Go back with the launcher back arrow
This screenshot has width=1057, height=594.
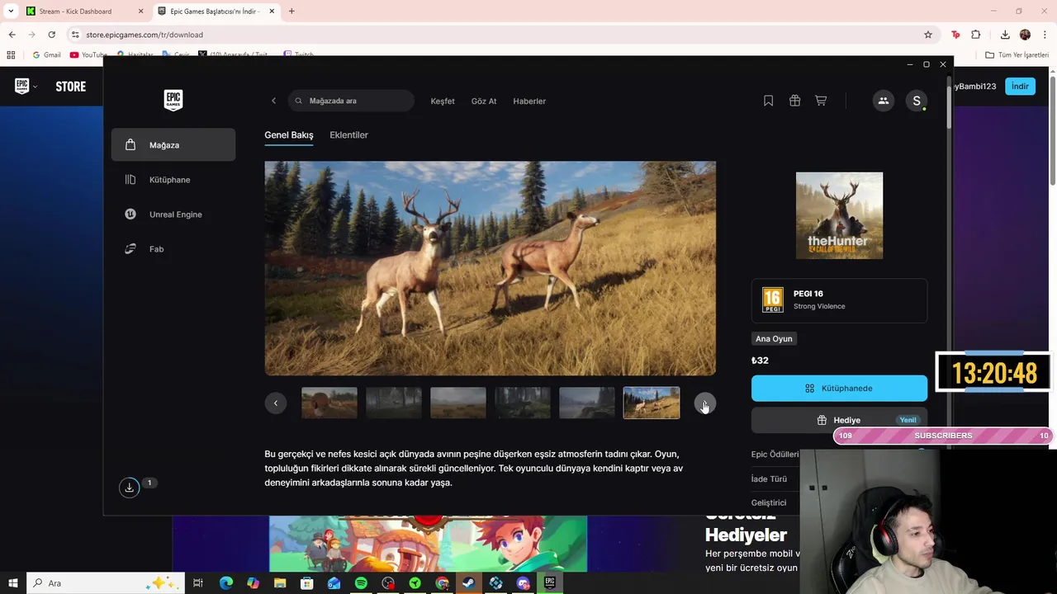click(273, 101)
